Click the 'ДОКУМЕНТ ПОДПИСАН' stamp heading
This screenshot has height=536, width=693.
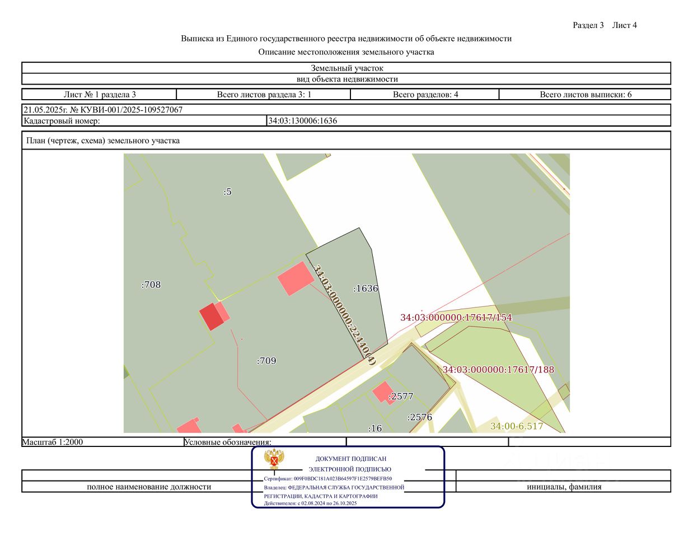click(x=351, y=459)
